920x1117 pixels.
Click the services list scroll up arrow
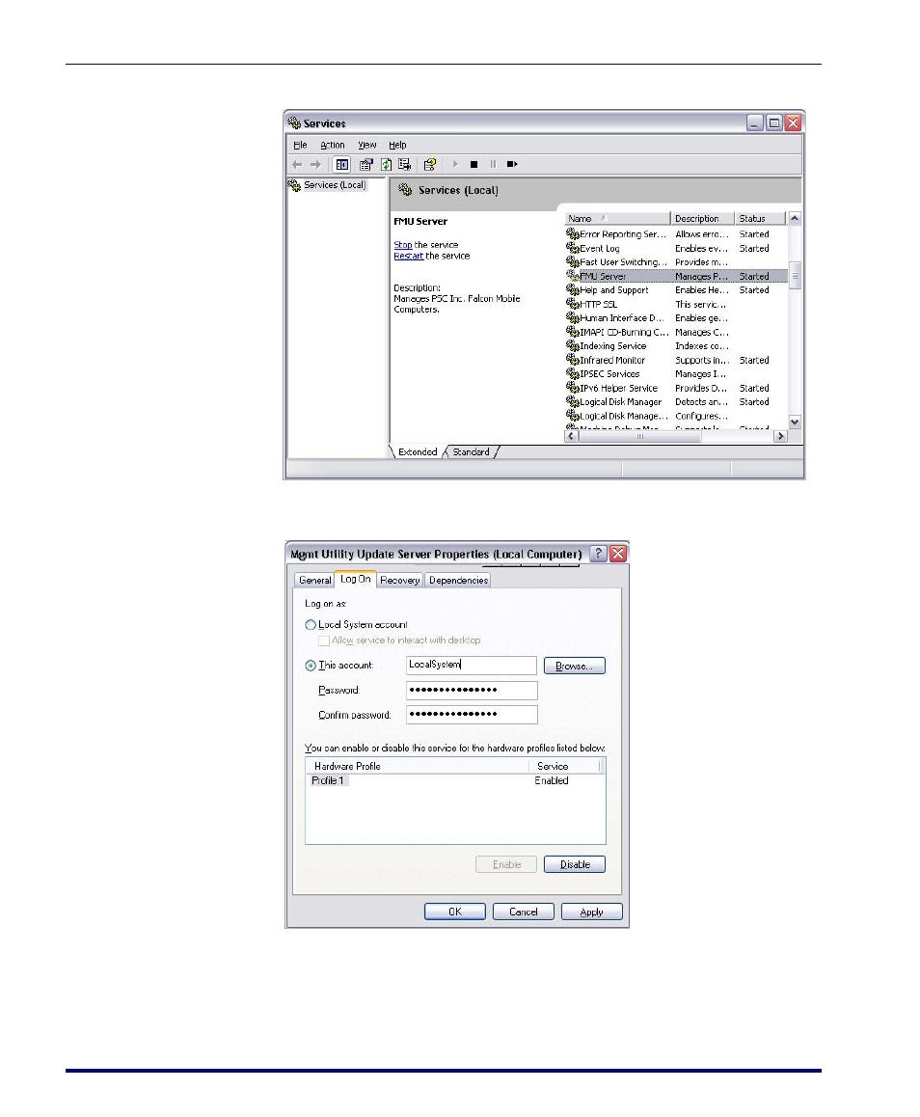(x=795, y=219)
